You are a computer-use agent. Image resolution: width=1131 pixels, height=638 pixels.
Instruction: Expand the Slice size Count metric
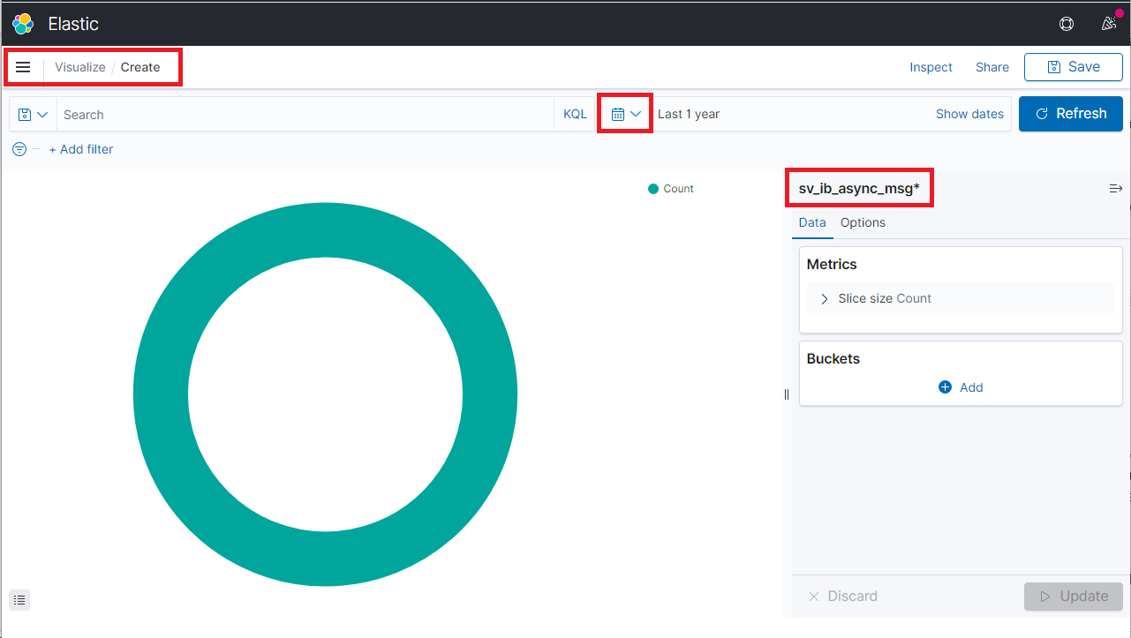[x=825, y=299]
